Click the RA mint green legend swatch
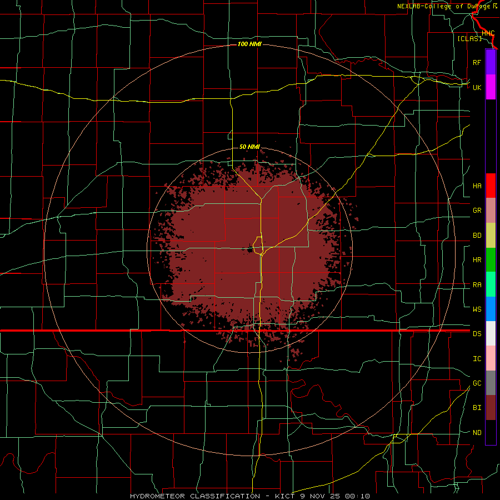 491,284
